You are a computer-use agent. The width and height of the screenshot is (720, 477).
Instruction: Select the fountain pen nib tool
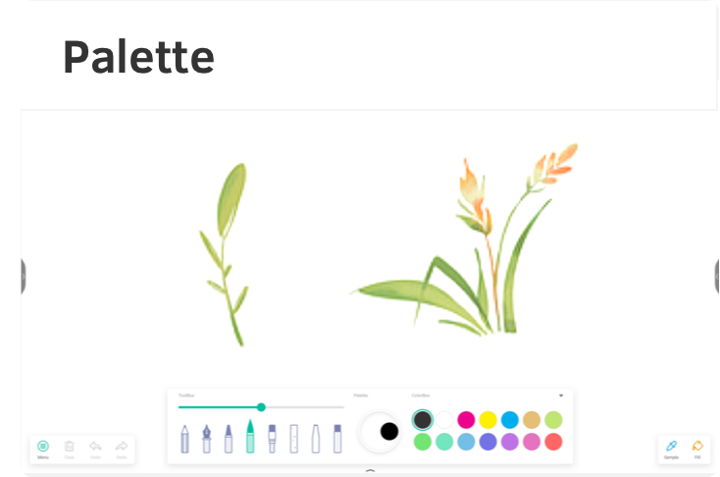coord(207,438)
